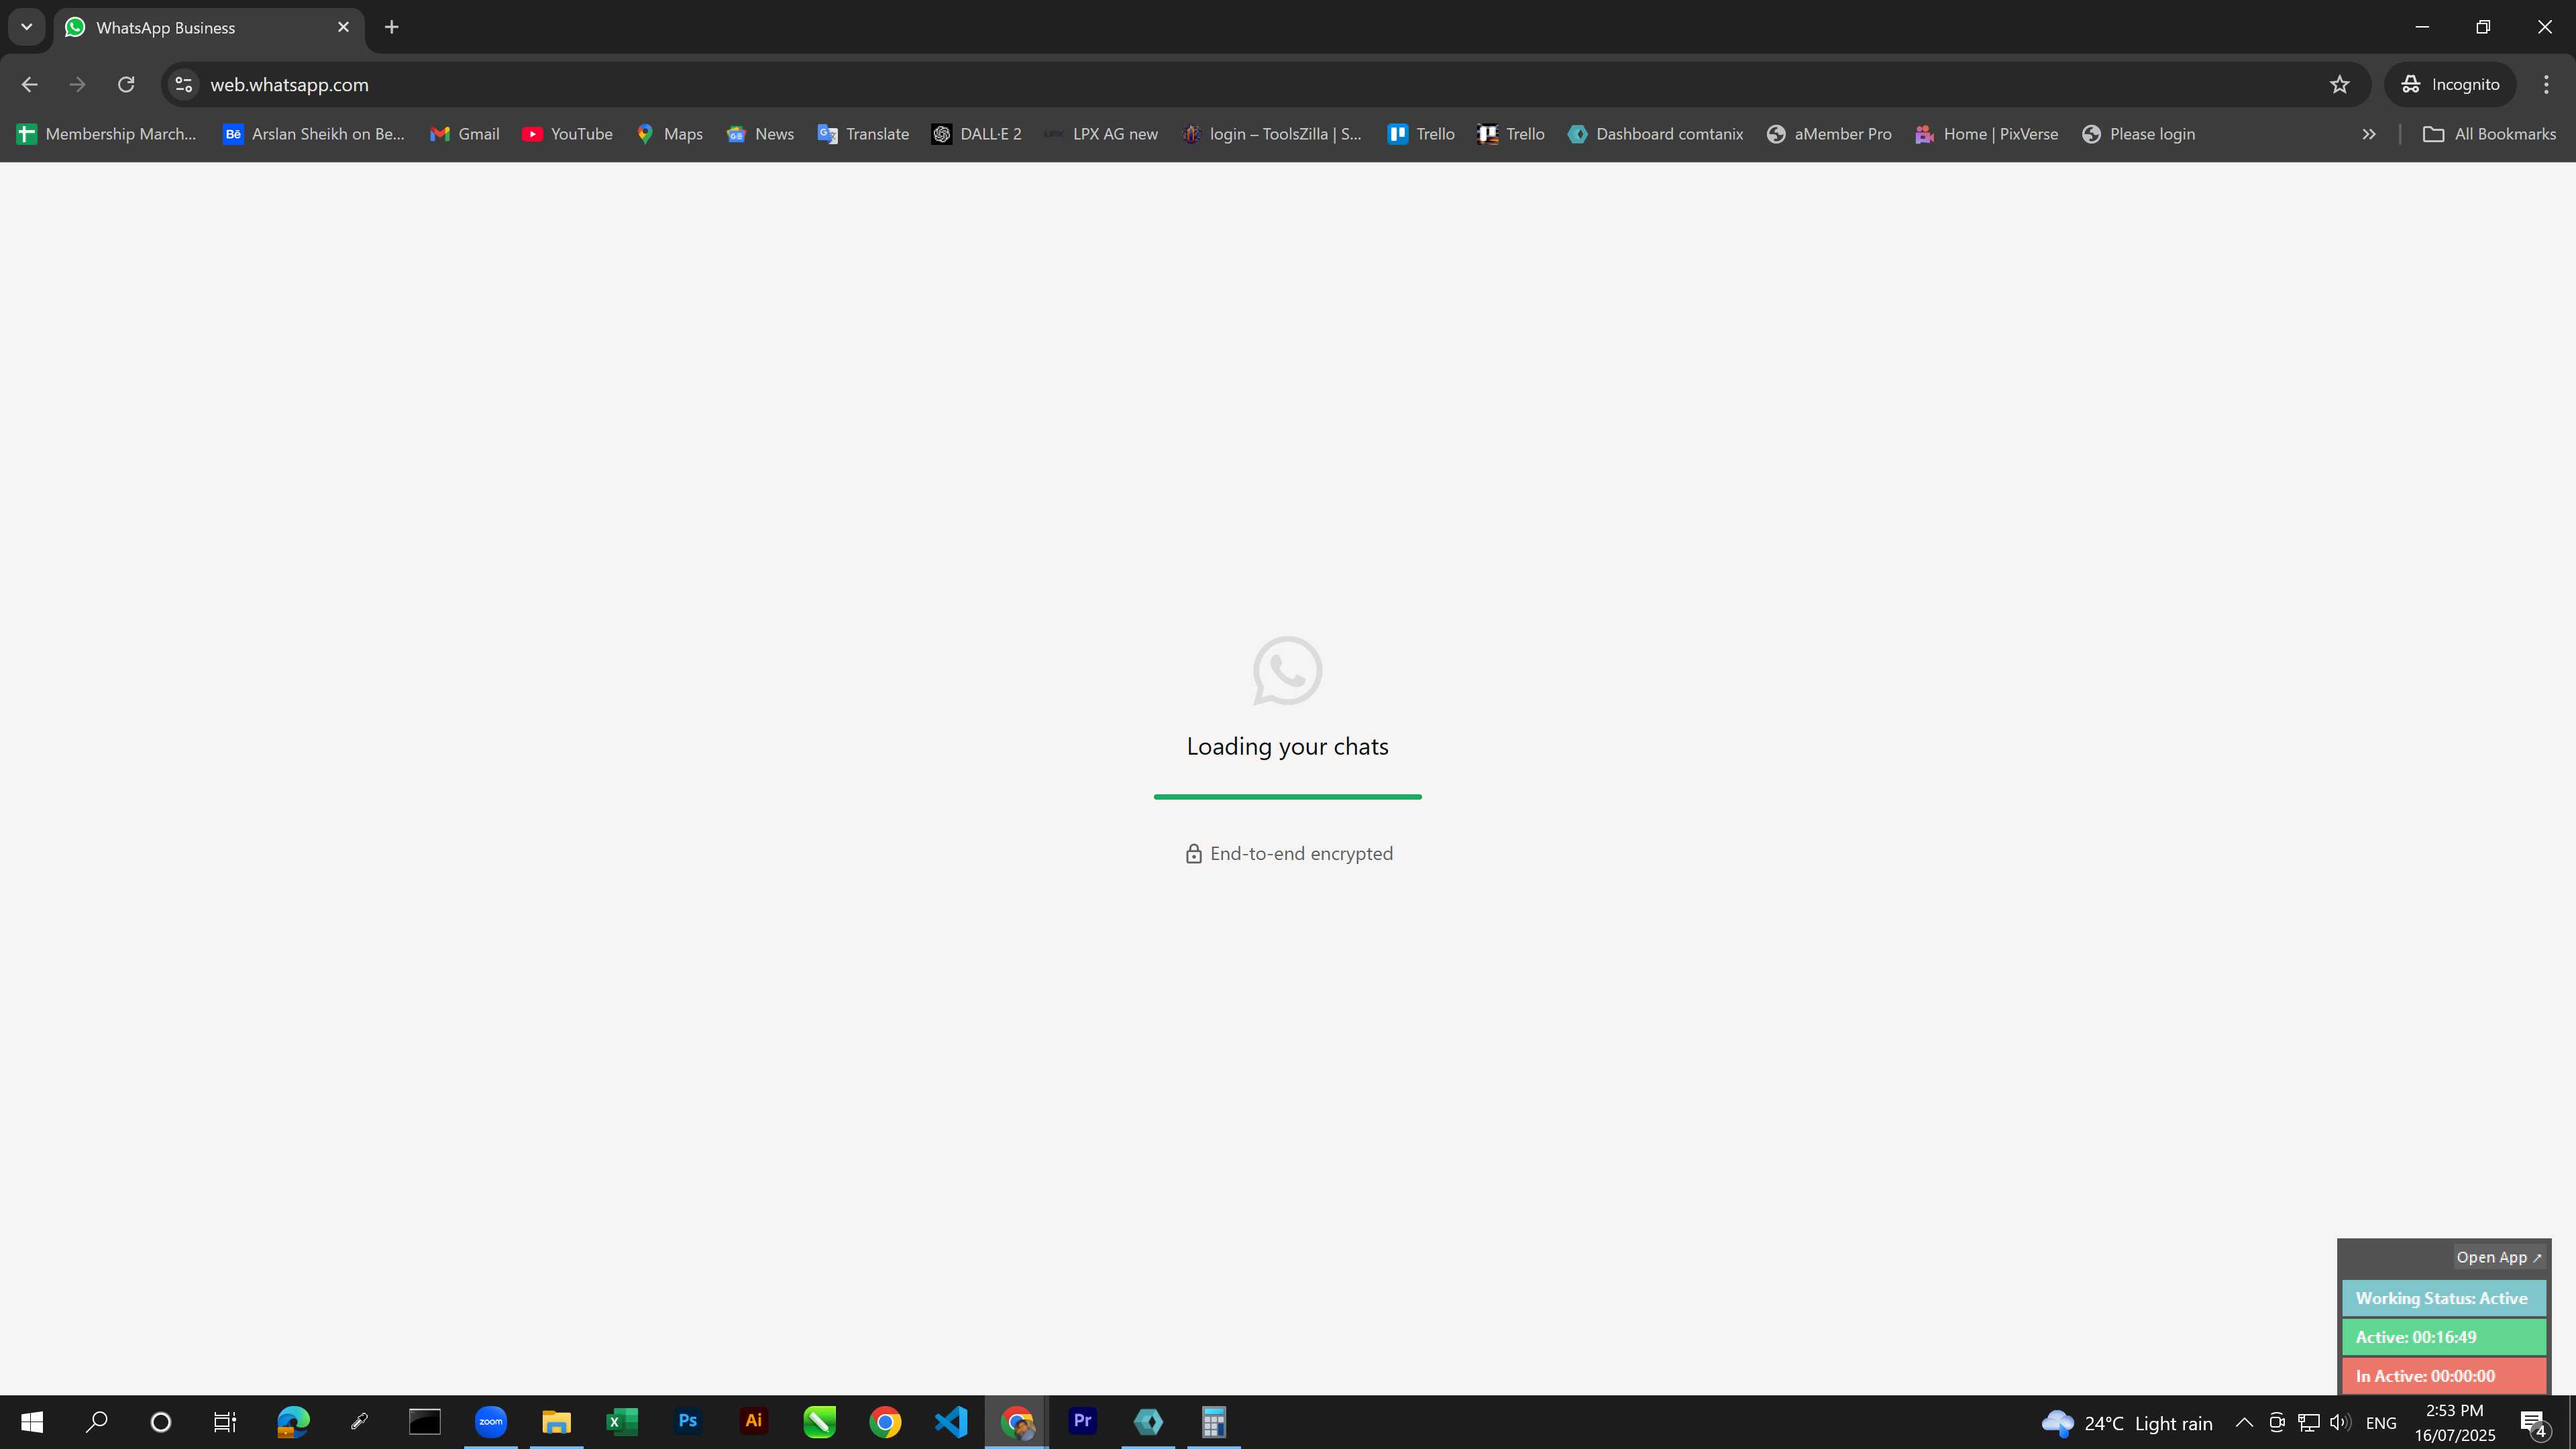Open clock and calendar 2:53 PM

tap(2455, 1423)
